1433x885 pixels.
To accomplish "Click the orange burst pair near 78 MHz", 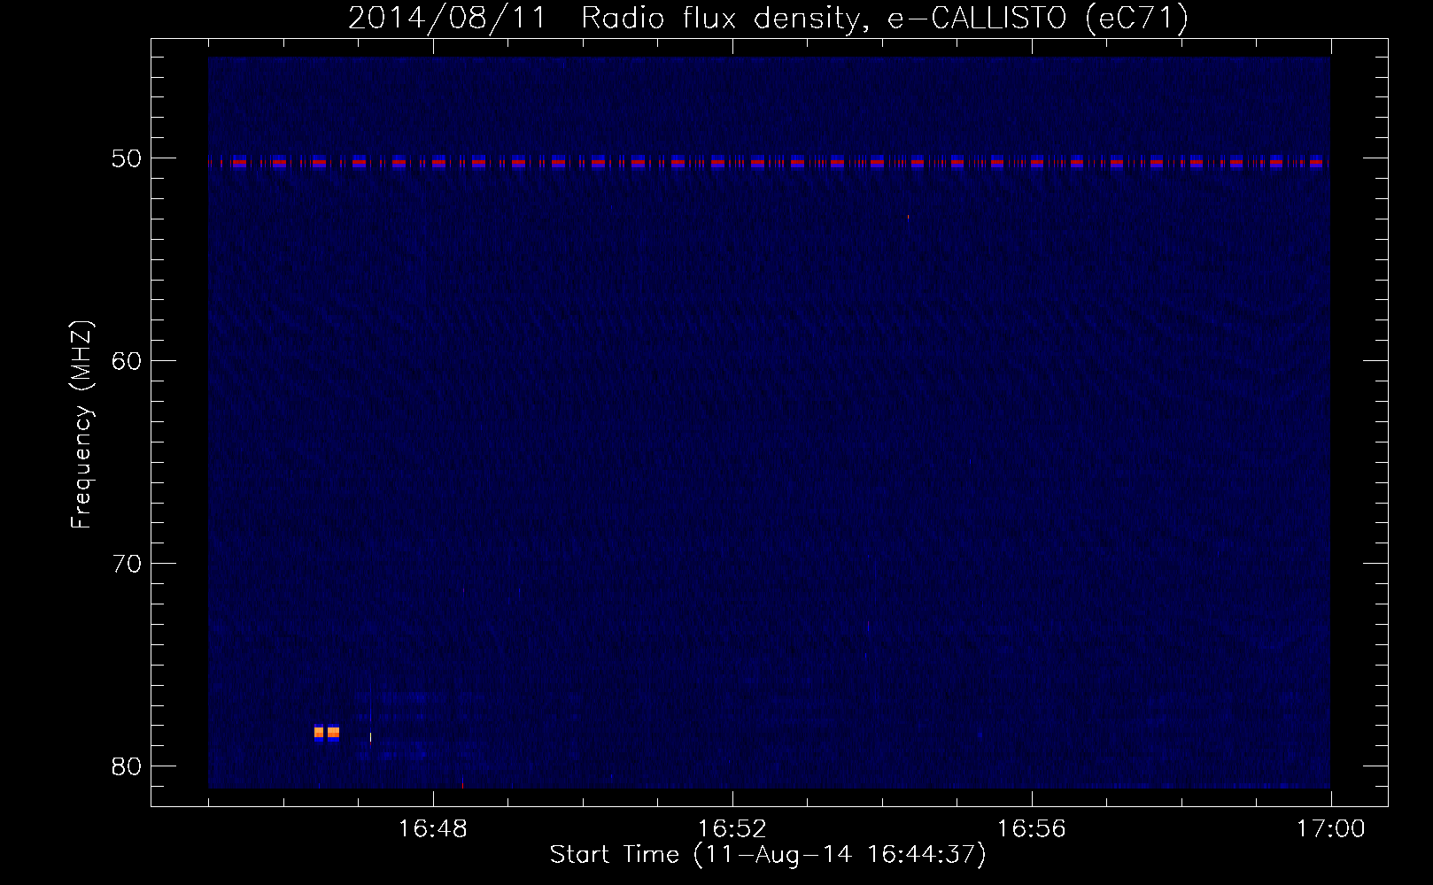I will pyautogui.click(x=327, y=732).
